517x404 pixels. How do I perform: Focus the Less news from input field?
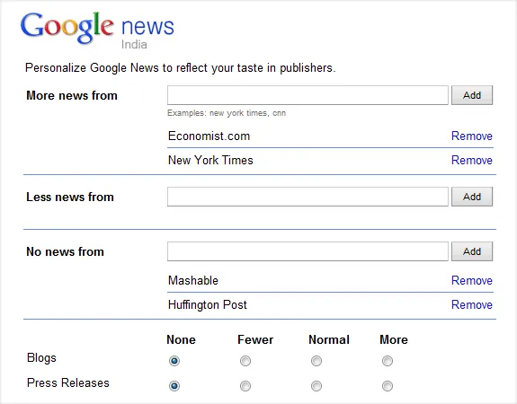pos(308,197)
